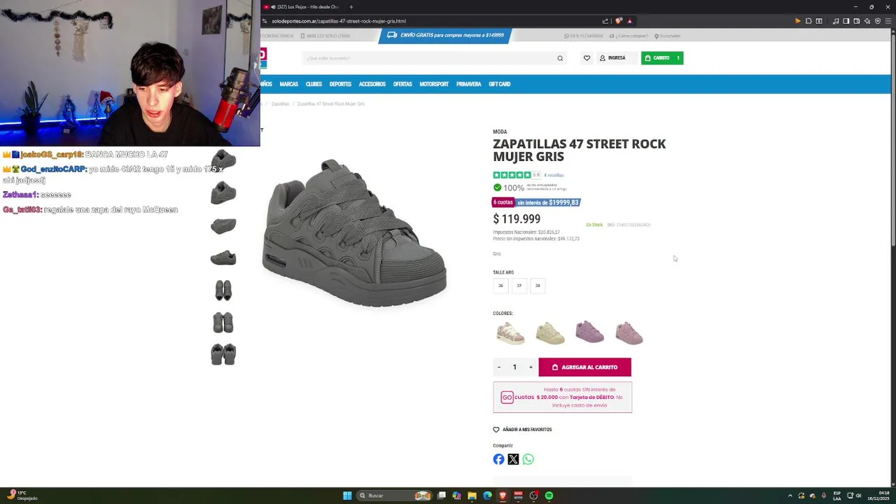896x504 pixels.
Task: Open the wishlist heart icon in header
Action: (x=587, y=58)
